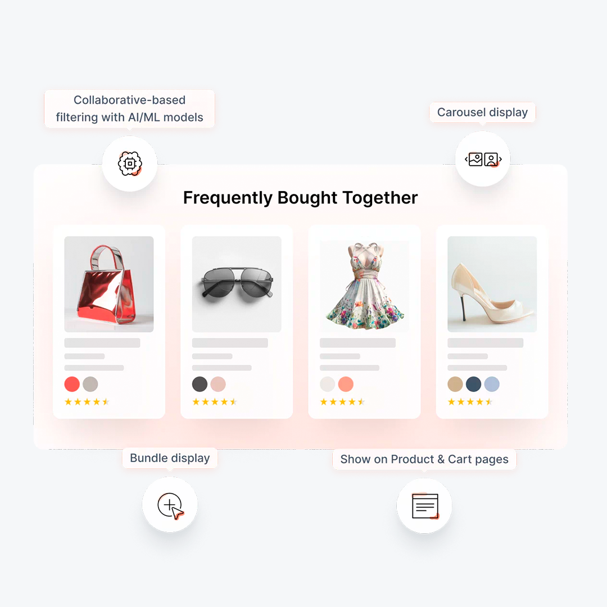Click the Carousel display label

(482, 112)
